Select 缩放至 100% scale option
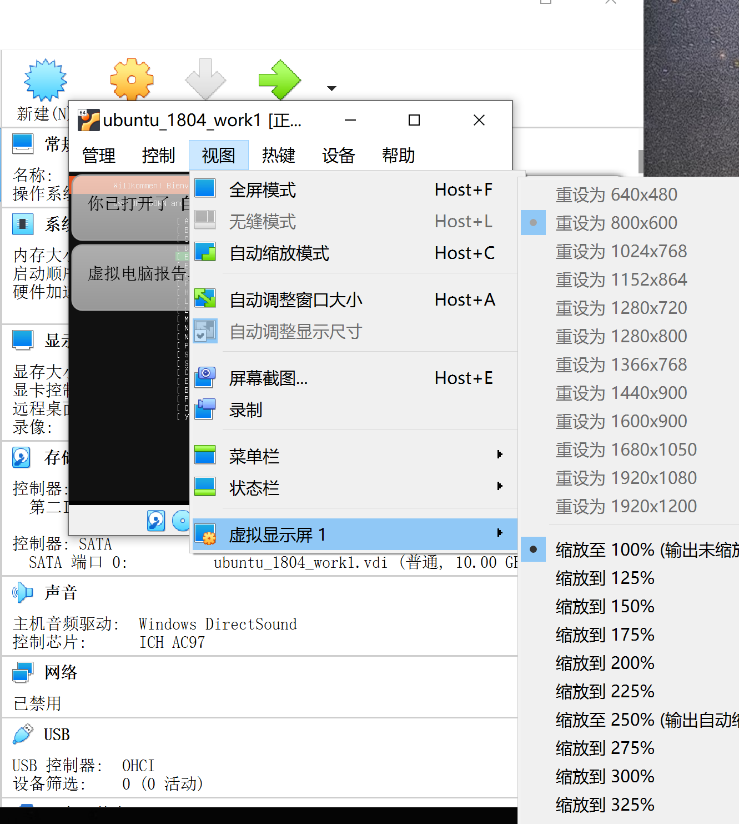Screen dimensions: 739x824 [x=630, y=550]
